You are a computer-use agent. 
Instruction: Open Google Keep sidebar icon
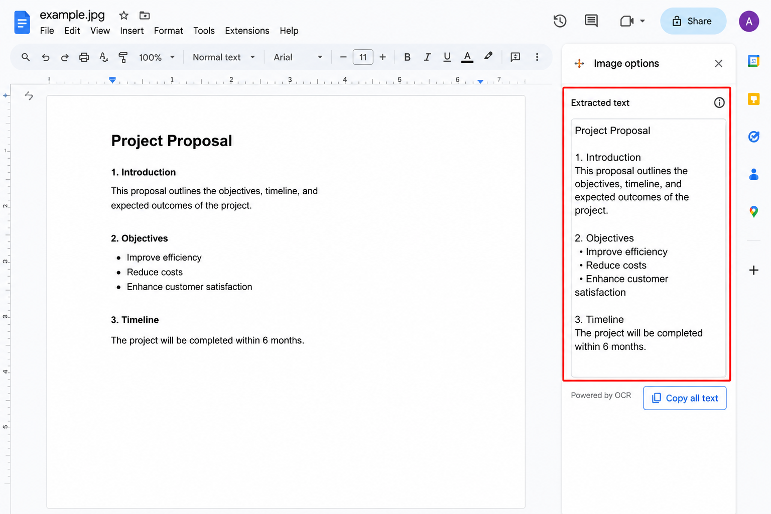point(753,99)
